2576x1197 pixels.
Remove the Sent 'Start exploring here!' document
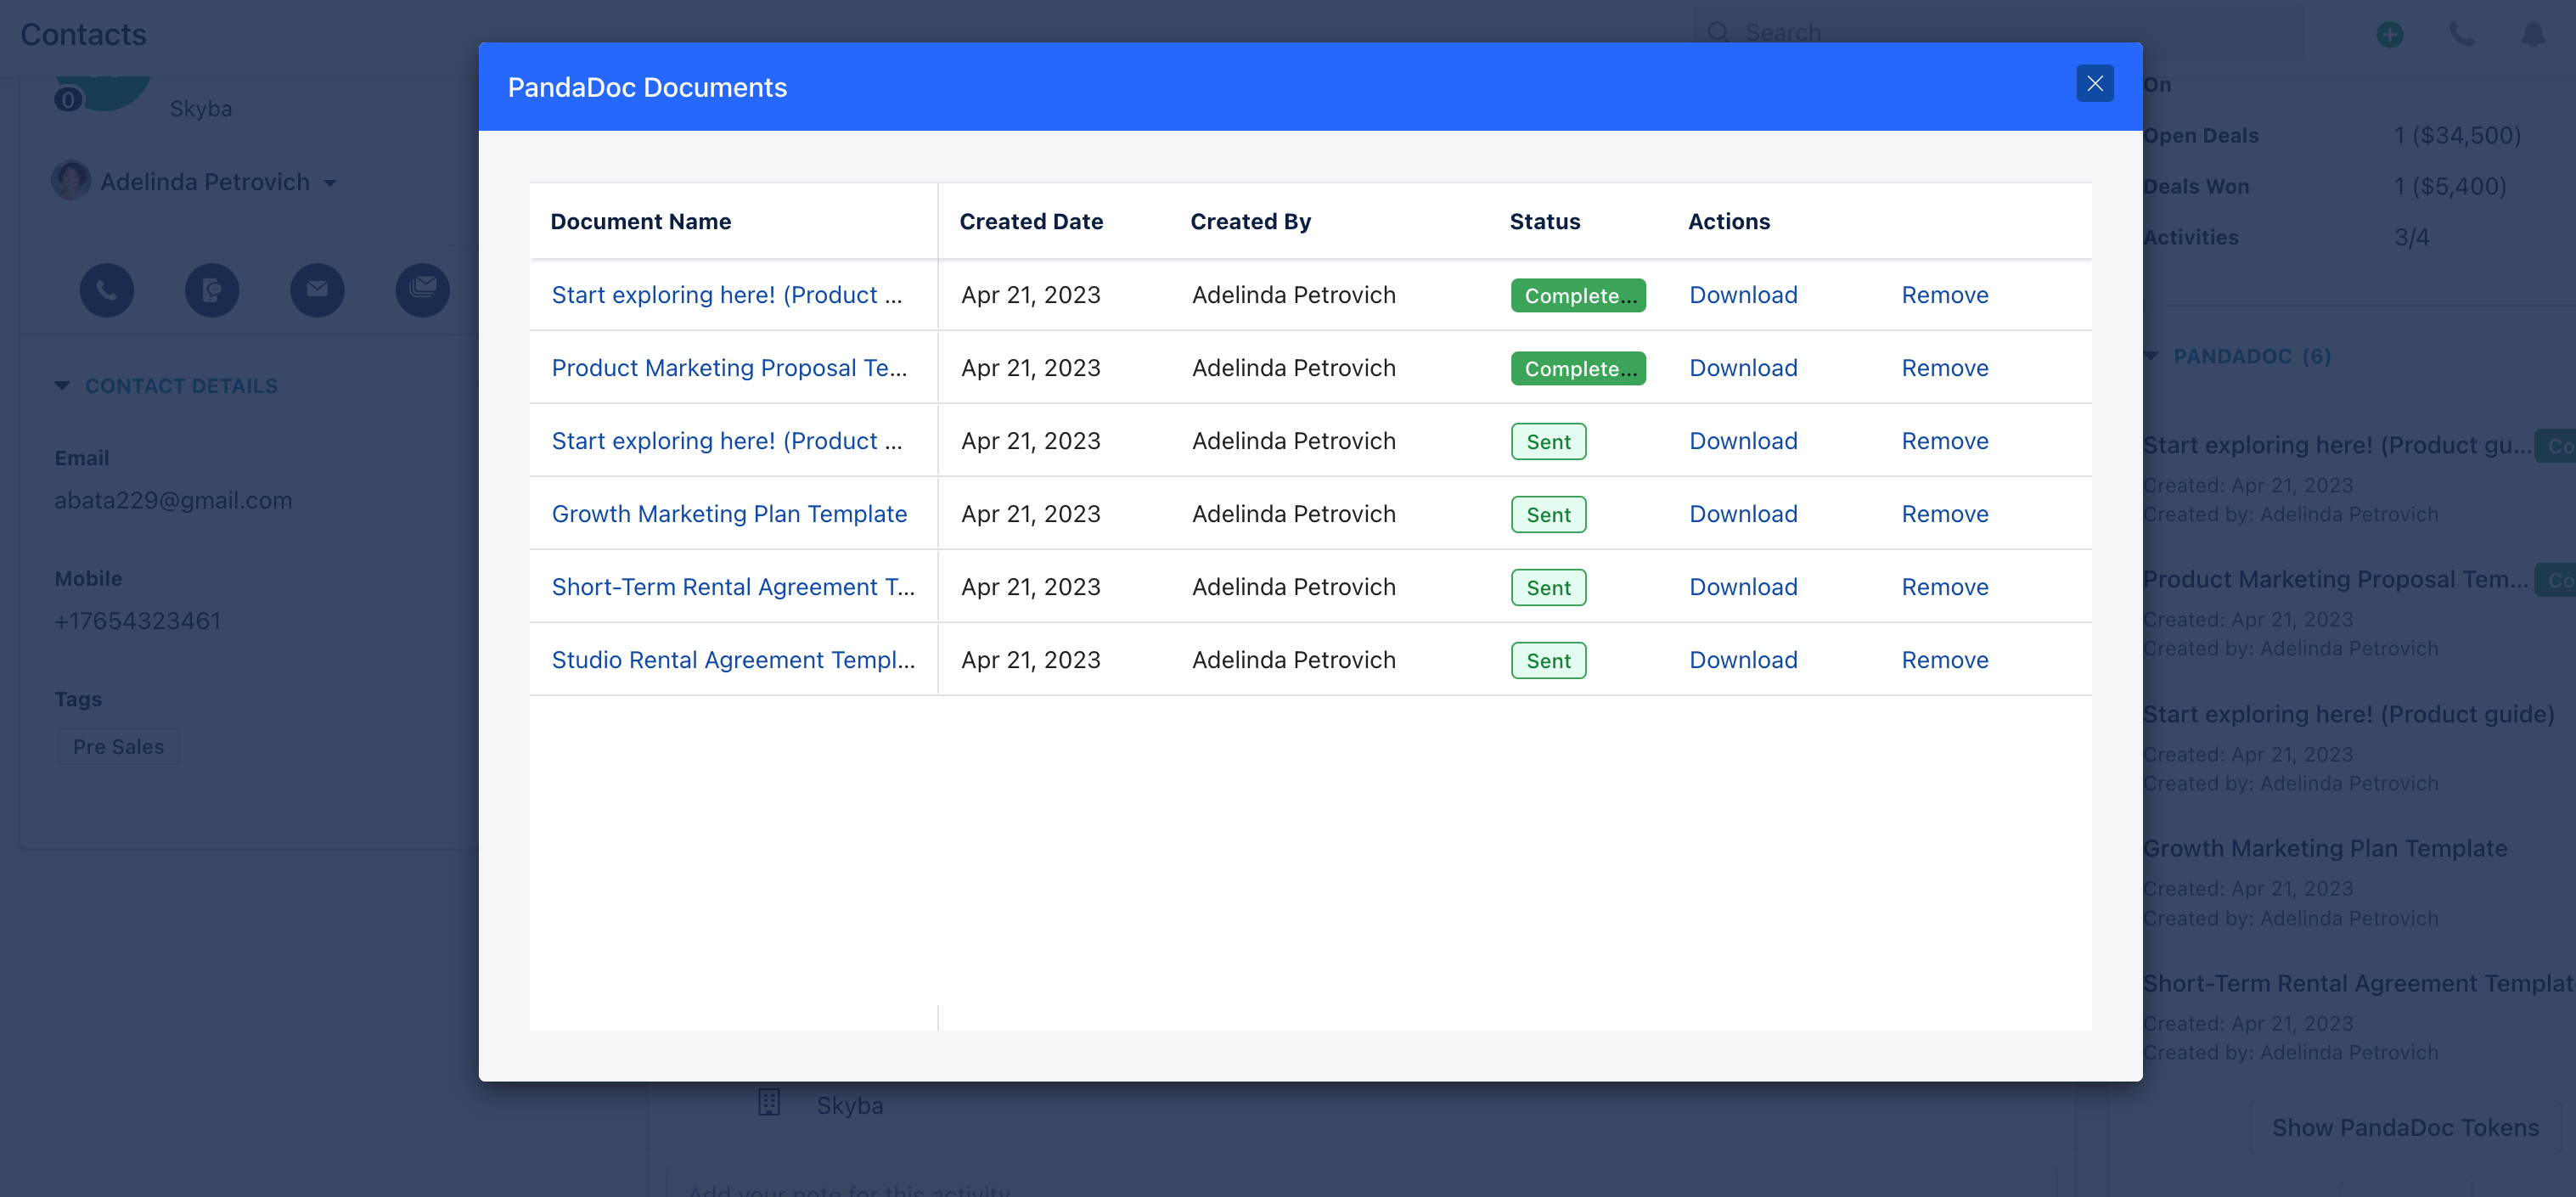pyautogui.click(x=1945, y=441)
